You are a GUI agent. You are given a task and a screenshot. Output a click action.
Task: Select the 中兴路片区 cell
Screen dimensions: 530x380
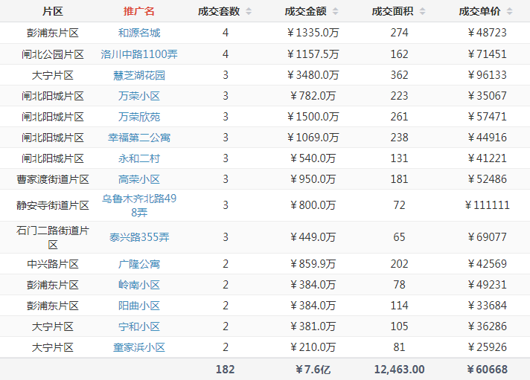[53, 264]
